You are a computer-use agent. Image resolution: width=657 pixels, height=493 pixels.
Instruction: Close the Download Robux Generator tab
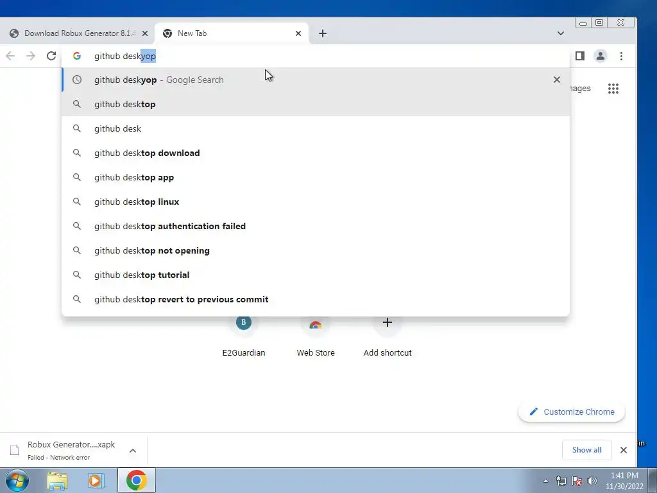click(x=145, y=33)
